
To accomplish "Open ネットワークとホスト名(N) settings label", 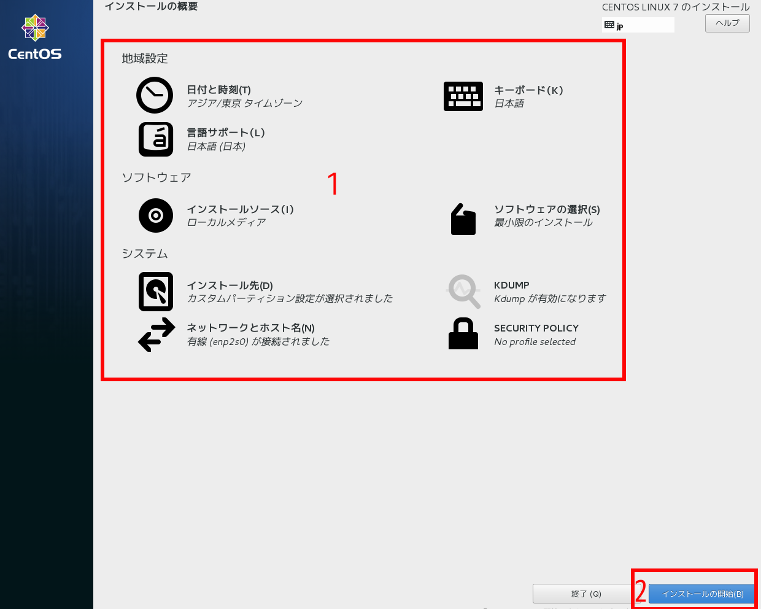I will pos(250,328).
